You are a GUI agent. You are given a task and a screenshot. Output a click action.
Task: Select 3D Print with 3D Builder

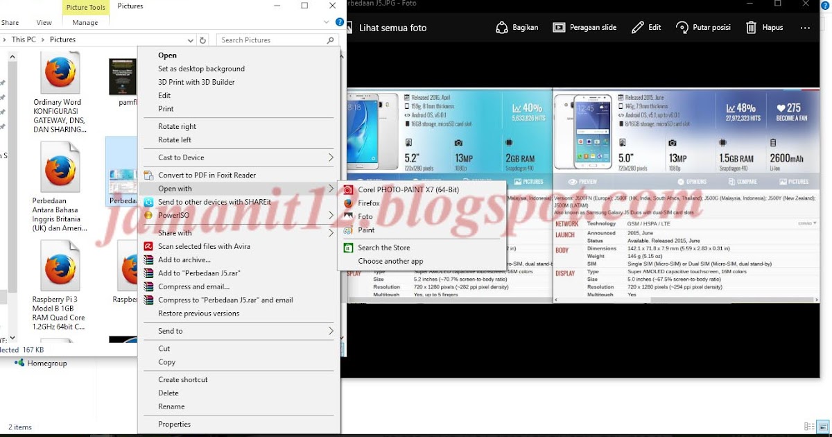pyautogui.click(x=196, y=82)
